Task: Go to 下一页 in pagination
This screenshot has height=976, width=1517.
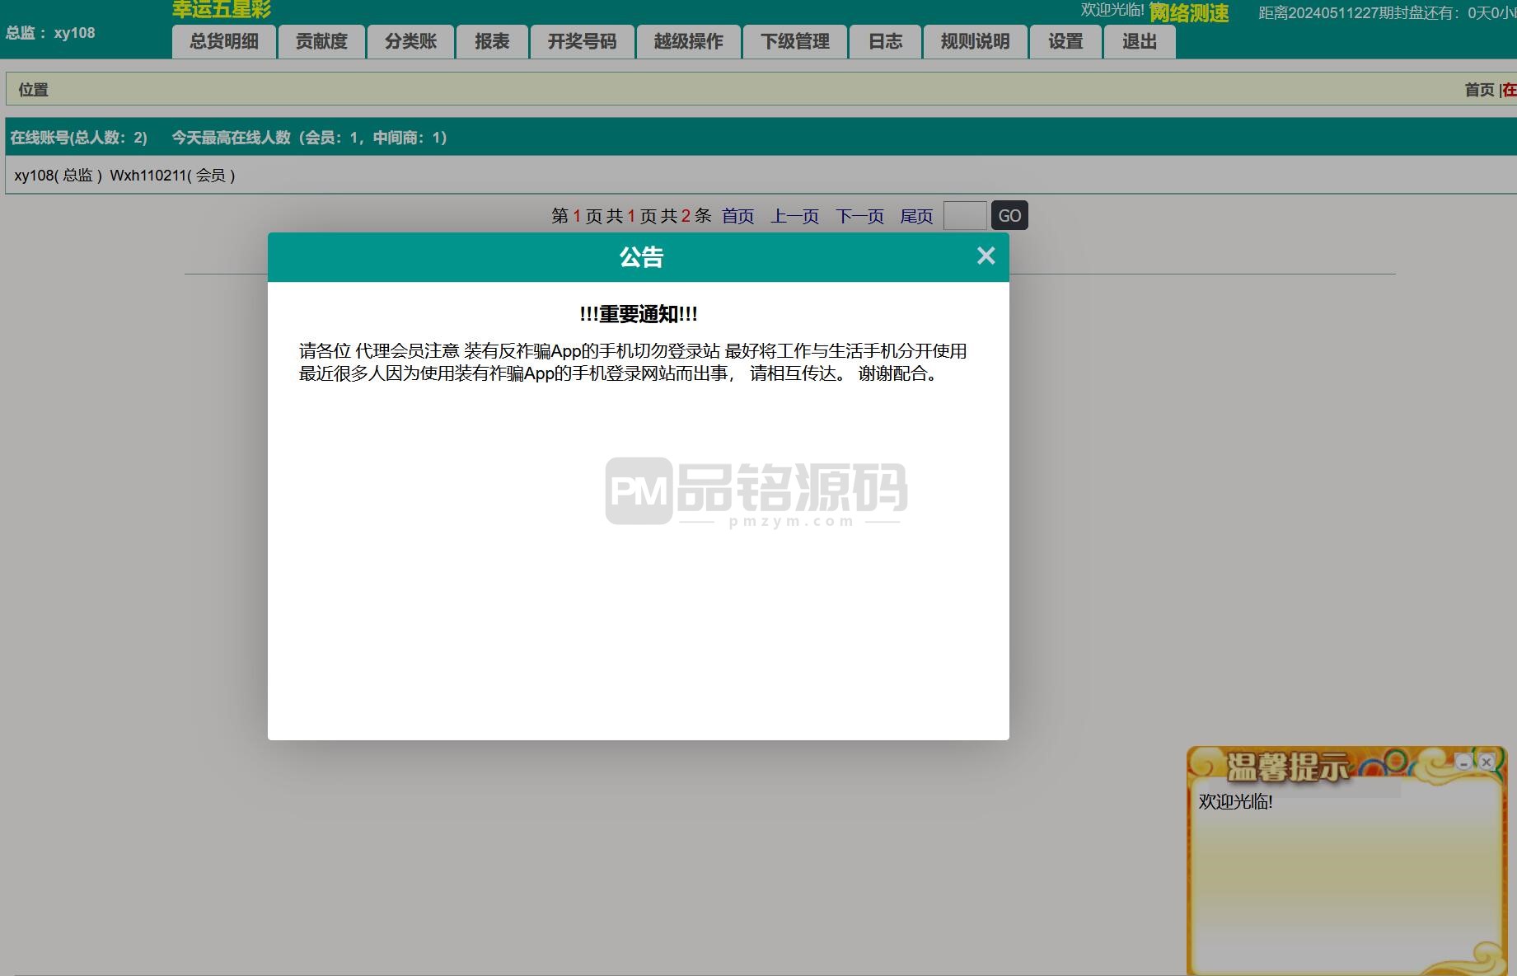Action: click(859, 216)
